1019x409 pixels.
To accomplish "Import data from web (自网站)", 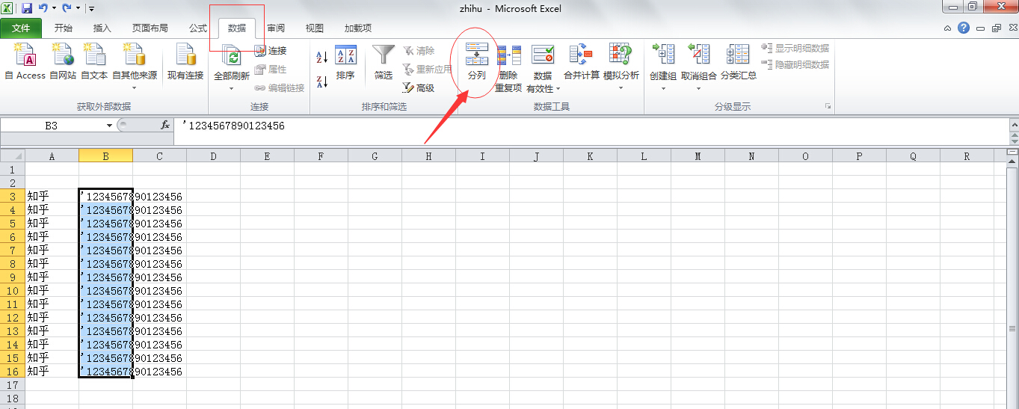I will pyautogui.click(x=63, y=61).
